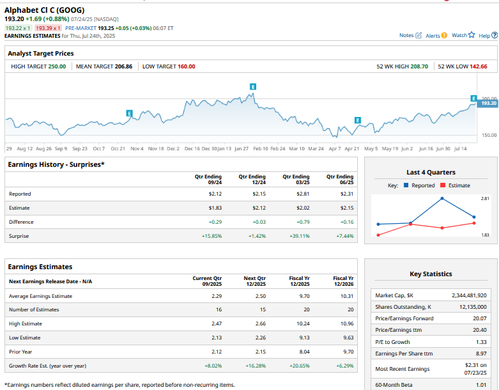Click 60-Month Beta value 1.01
The height and width of the screenshot is (390, 499).
tap(481, 385)
